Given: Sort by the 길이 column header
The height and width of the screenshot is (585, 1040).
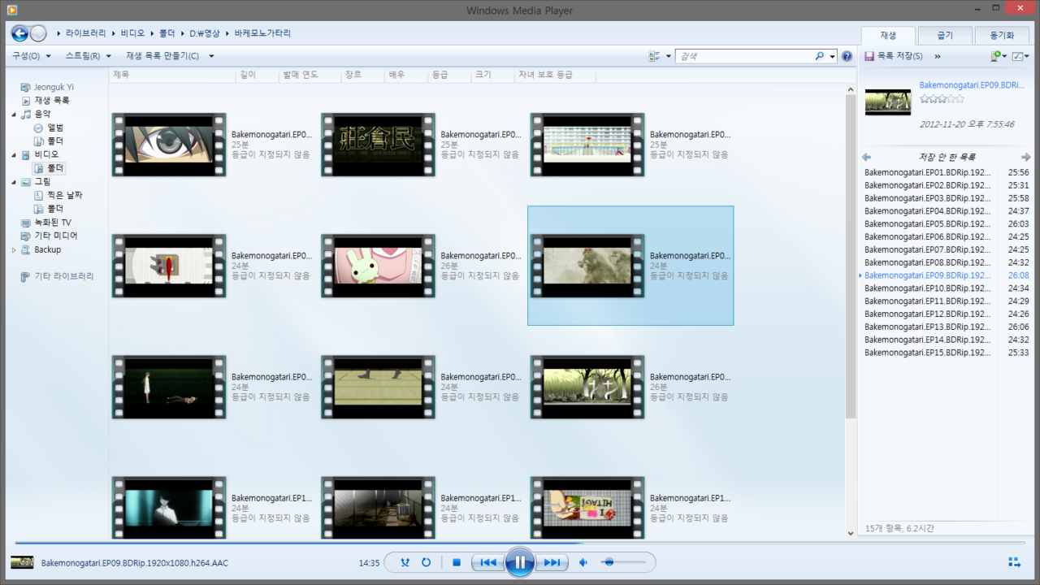Looking at the screenshot, I should pos(257,74).
